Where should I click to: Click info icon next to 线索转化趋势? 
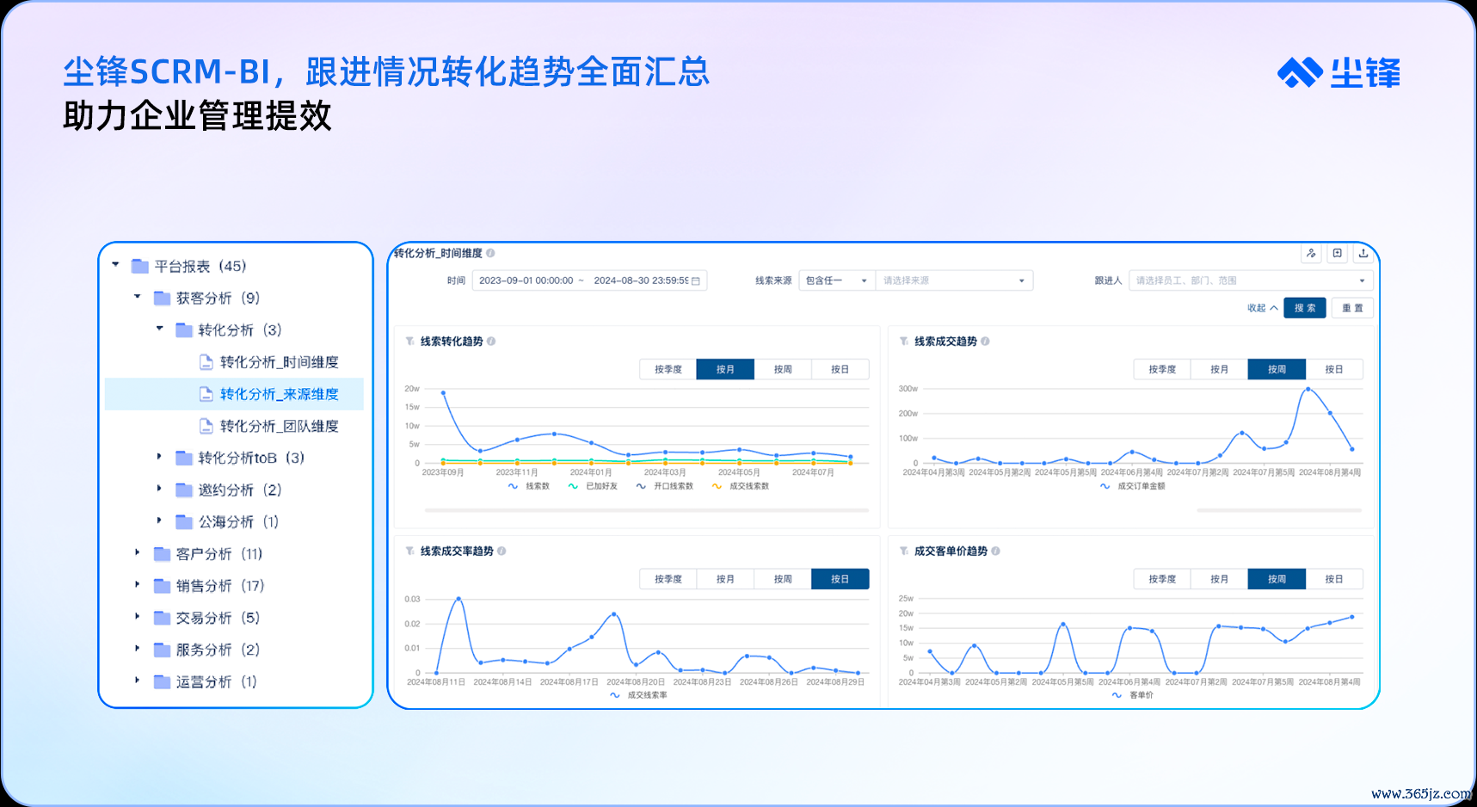click(491, 342)
